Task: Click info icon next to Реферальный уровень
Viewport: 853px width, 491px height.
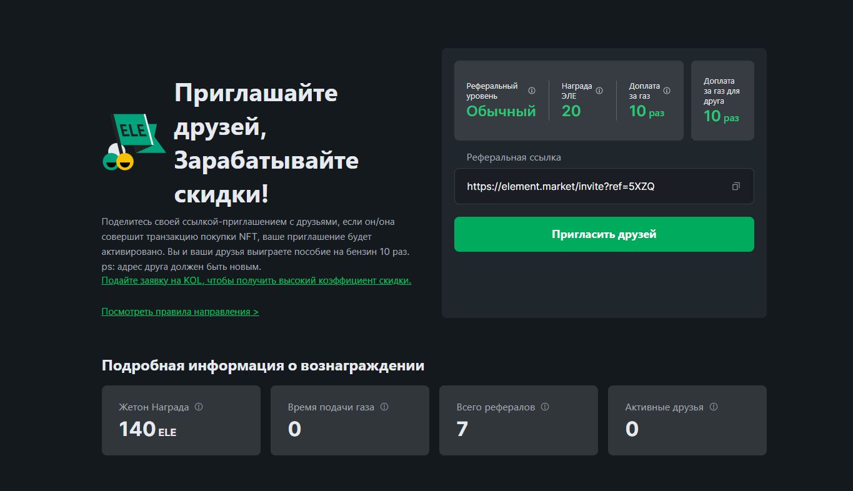Action: (x=532, y=91)
